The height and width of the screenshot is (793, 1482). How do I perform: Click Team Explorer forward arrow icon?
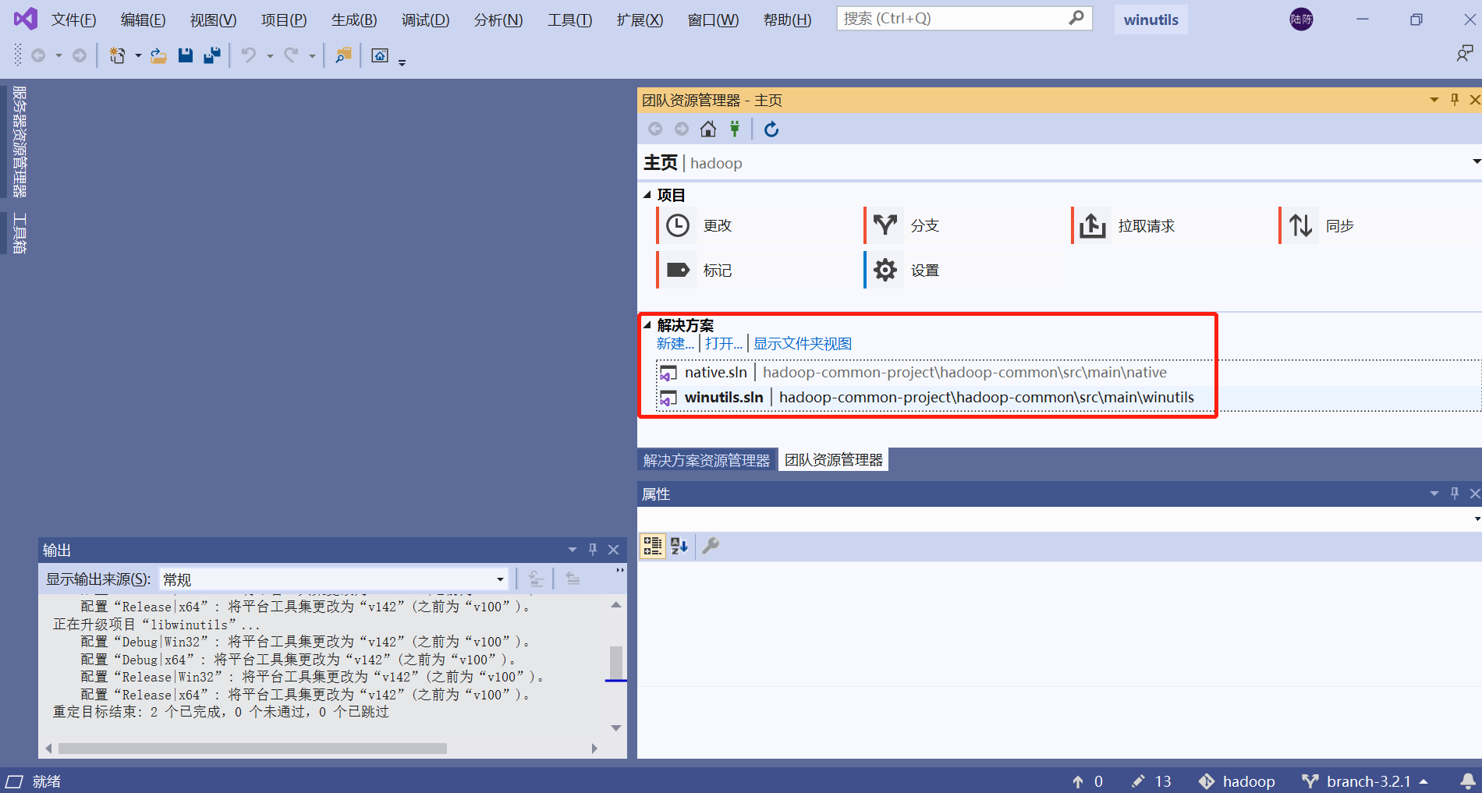point(682,129)
